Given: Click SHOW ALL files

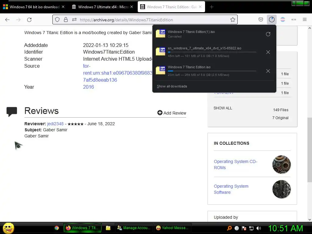Looking at the screenshot, I should coord(223,108).
